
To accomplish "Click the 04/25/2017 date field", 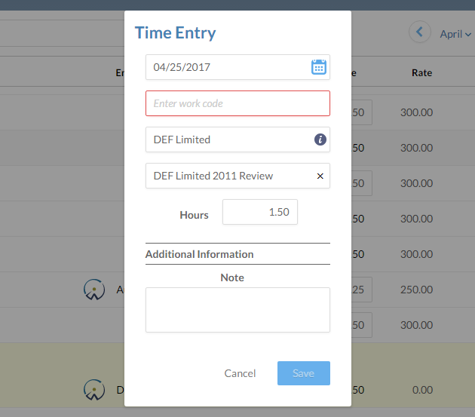I will pyautogui.click(x=226, y=67).
